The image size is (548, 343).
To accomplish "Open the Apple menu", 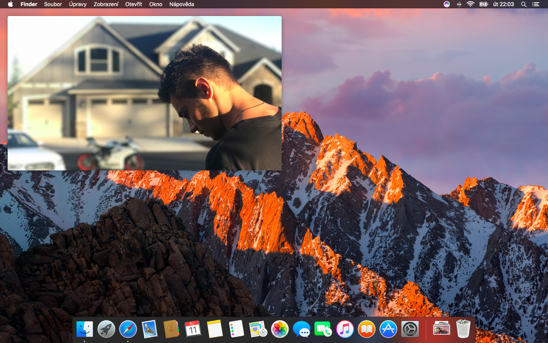I will coord(10,4).
